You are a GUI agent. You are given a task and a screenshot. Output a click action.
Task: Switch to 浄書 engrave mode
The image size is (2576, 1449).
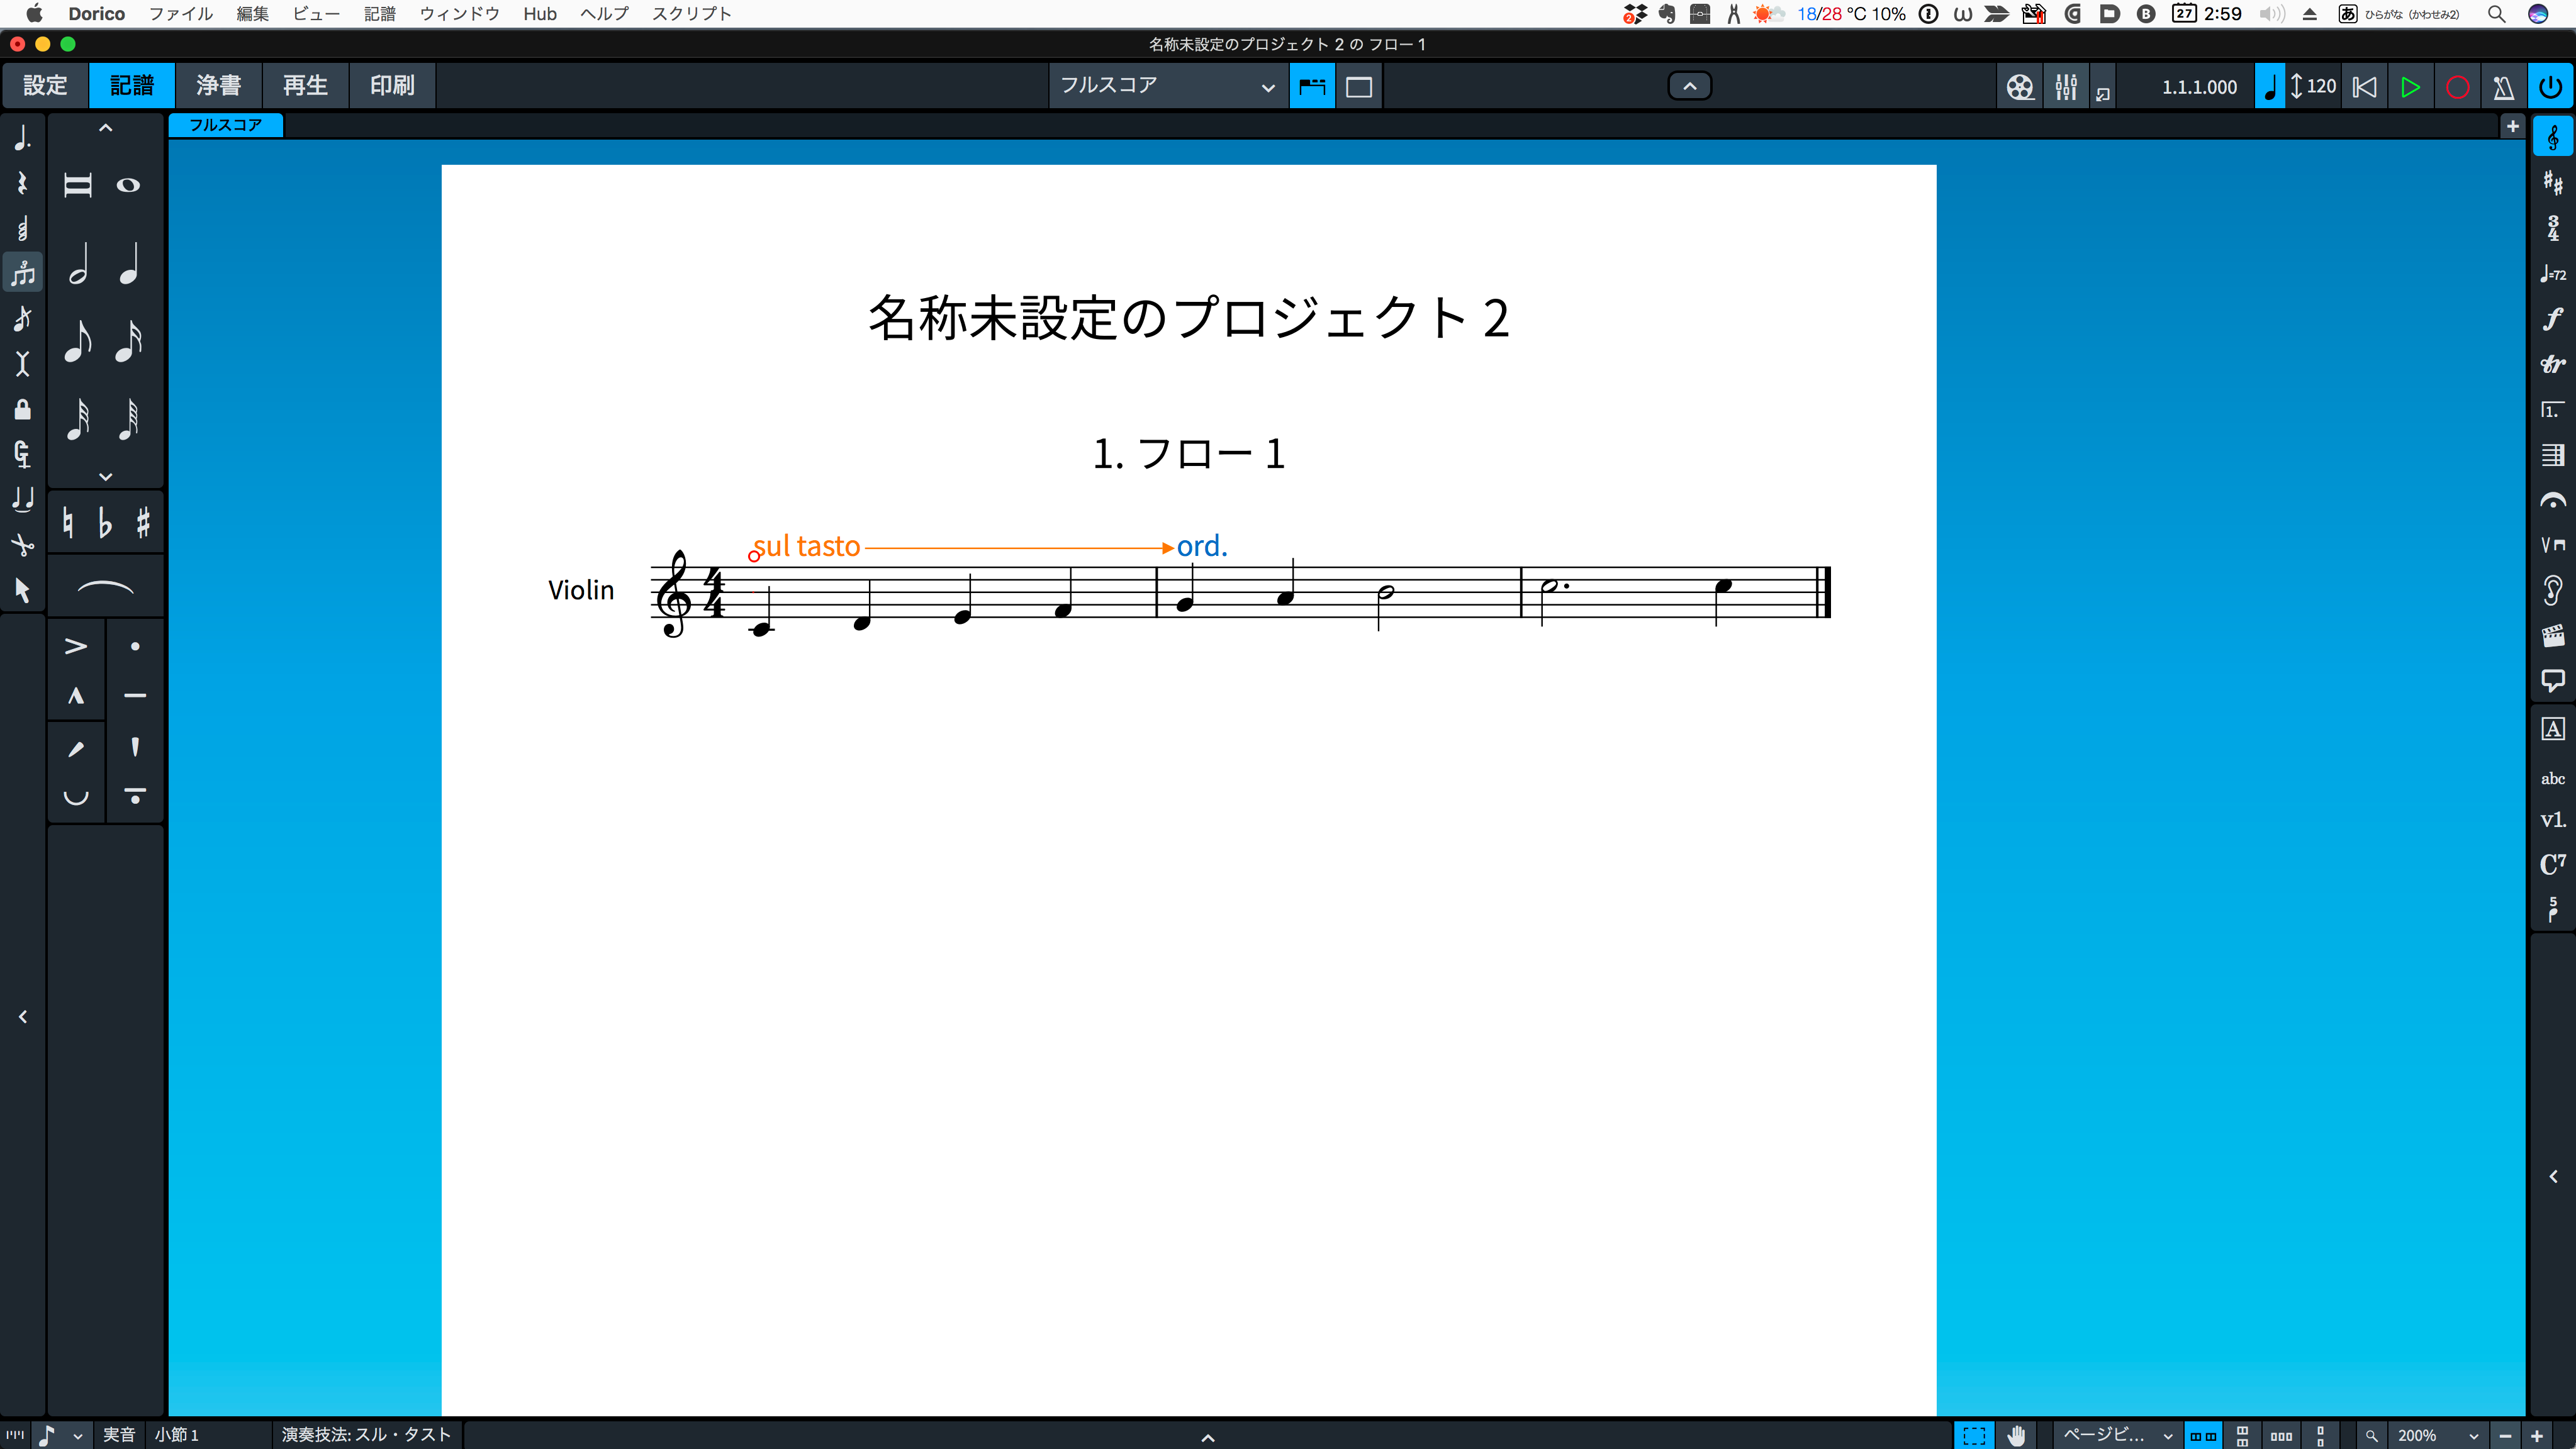[x=218, y=86]
